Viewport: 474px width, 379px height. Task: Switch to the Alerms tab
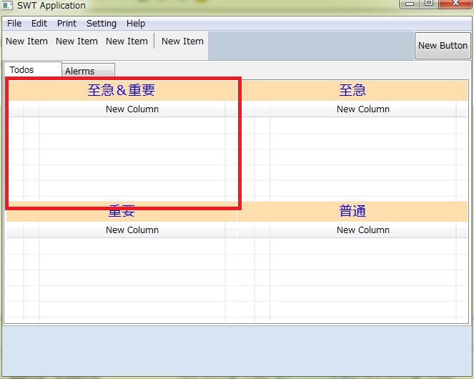[x=80, y=72]
